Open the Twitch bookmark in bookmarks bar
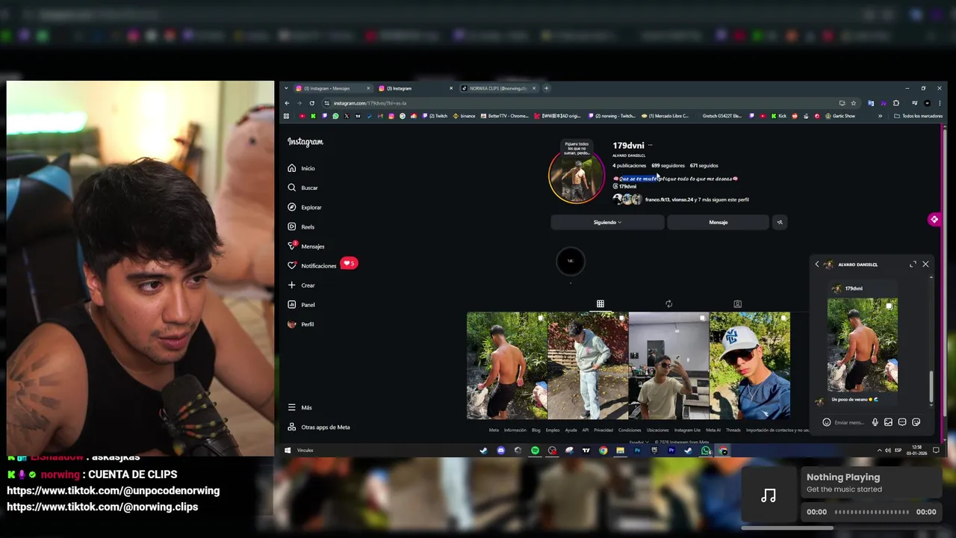The height and width of the screenshot is (538, 956). coord(435,116)
